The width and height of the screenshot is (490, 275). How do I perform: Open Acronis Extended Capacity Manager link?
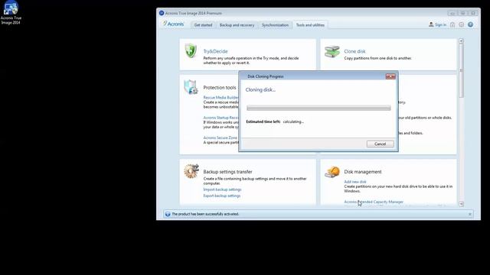[x=374, y=202]
